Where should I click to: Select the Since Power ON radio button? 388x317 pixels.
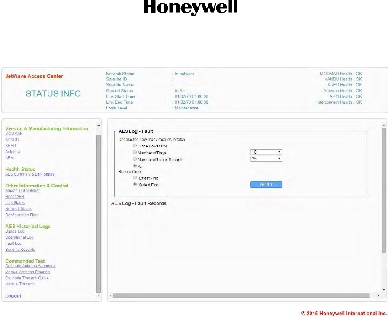135,145
